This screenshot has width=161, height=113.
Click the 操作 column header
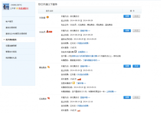(132, 11)
